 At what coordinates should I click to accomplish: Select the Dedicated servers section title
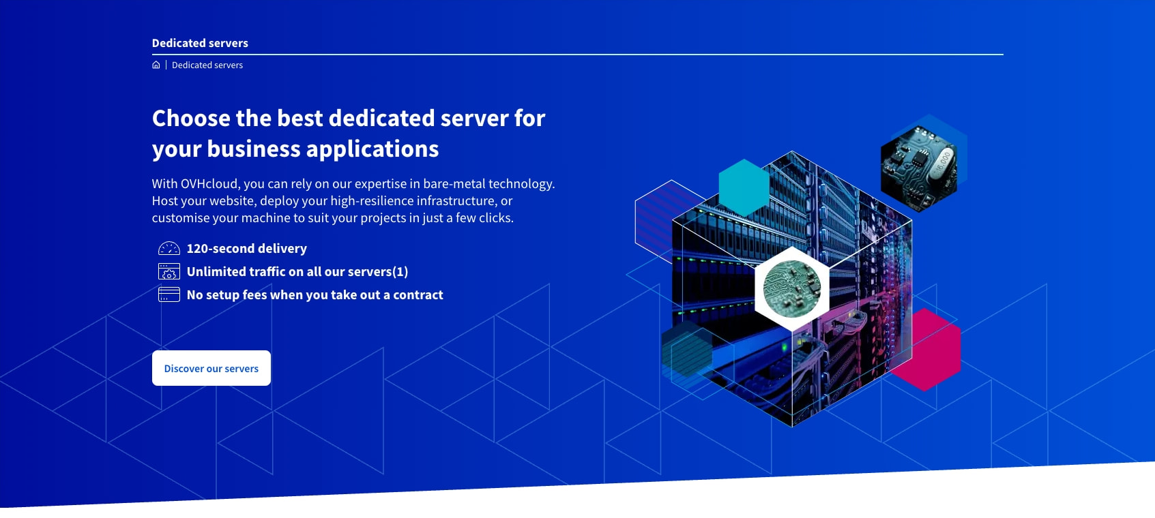click(200, 43)
